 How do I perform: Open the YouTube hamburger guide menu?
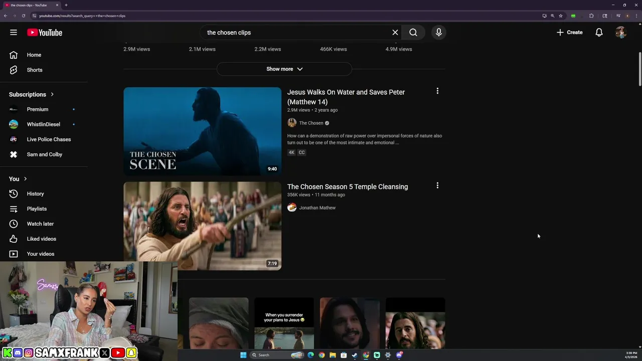[14, 33]
